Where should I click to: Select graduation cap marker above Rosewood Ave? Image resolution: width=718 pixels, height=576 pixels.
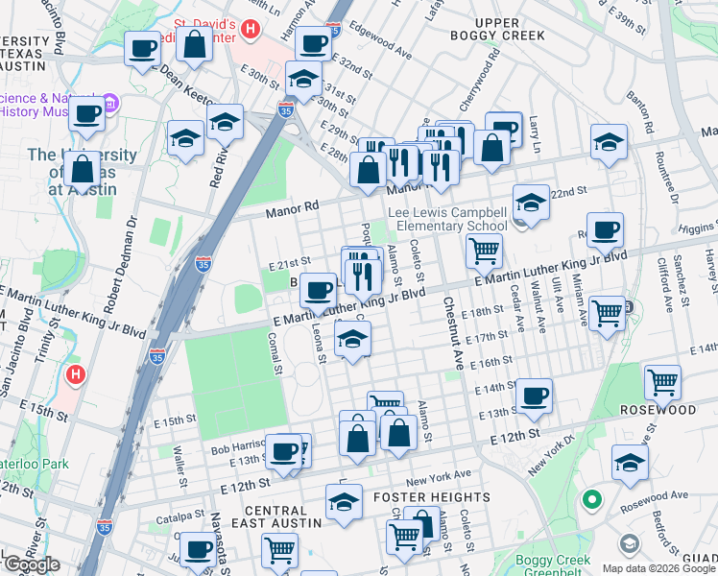[630, 466]
